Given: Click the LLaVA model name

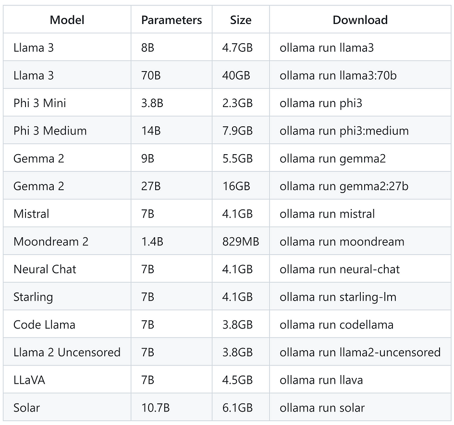Looking at the screenshot, I should tap(29, 380).
